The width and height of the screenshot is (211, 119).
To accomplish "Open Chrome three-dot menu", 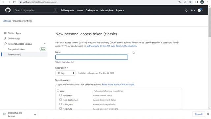I will tap(207, 2).
